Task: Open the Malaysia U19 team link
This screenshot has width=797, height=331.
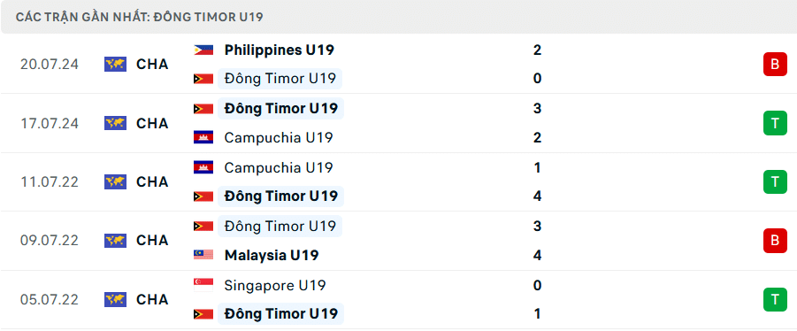Action: click(x=272, y=255)
